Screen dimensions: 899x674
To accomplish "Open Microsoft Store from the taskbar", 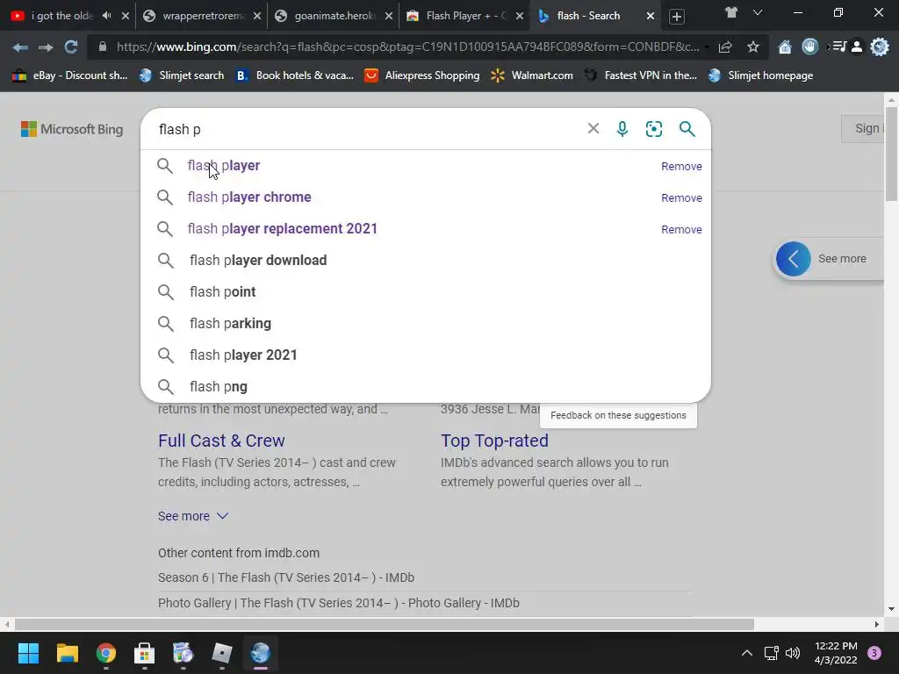I will click(x=145, y=653).
